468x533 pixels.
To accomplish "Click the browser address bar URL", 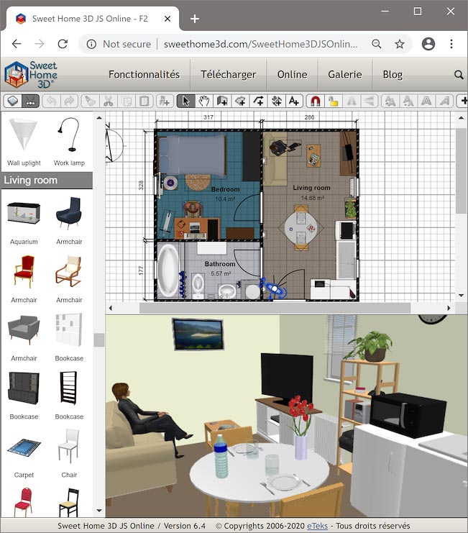I will (x=260, y=44).
